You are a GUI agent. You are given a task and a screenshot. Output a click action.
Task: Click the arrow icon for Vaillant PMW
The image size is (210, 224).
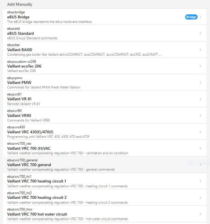(x=200, y=82)
